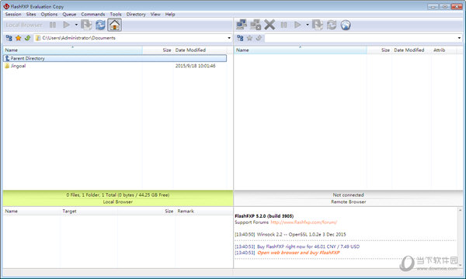Image resolution: width=466 pixels, height=279 pixels.
Task: Open the Queue menu
Action: [x=69, y=14]
